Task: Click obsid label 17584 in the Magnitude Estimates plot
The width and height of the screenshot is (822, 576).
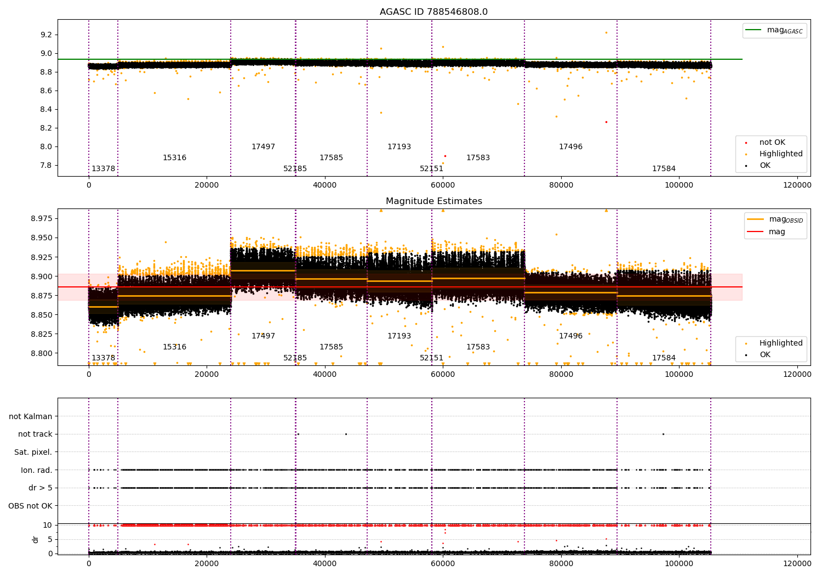Action: (664, 358)
